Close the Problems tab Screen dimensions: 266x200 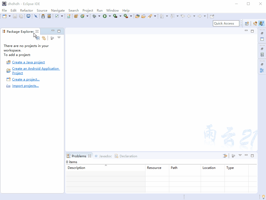(x=90, y=156)
